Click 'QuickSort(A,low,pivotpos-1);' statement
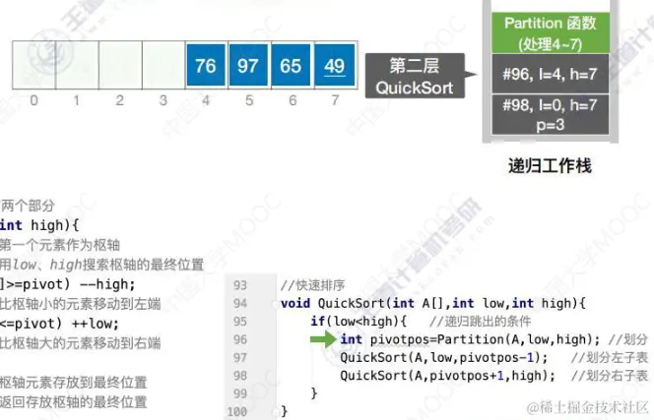Image resolution: width=654 pixels, height=420 pixels. 444,357
